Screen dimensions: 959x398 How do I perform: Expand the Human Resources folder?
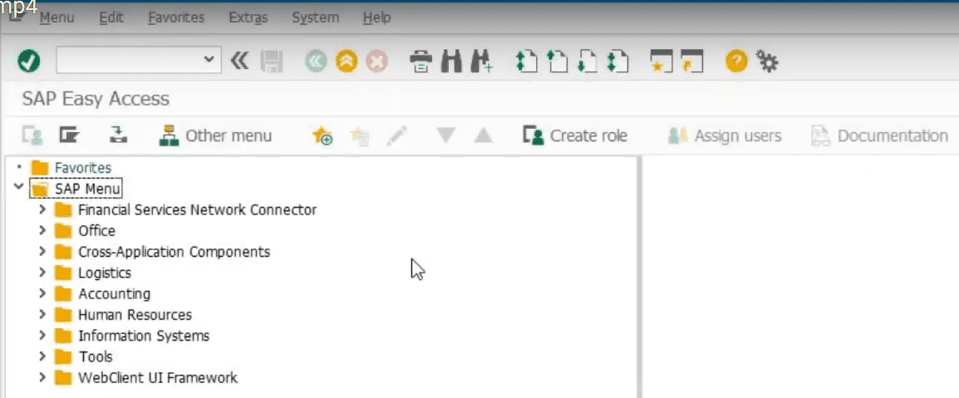tap(42, 315)
